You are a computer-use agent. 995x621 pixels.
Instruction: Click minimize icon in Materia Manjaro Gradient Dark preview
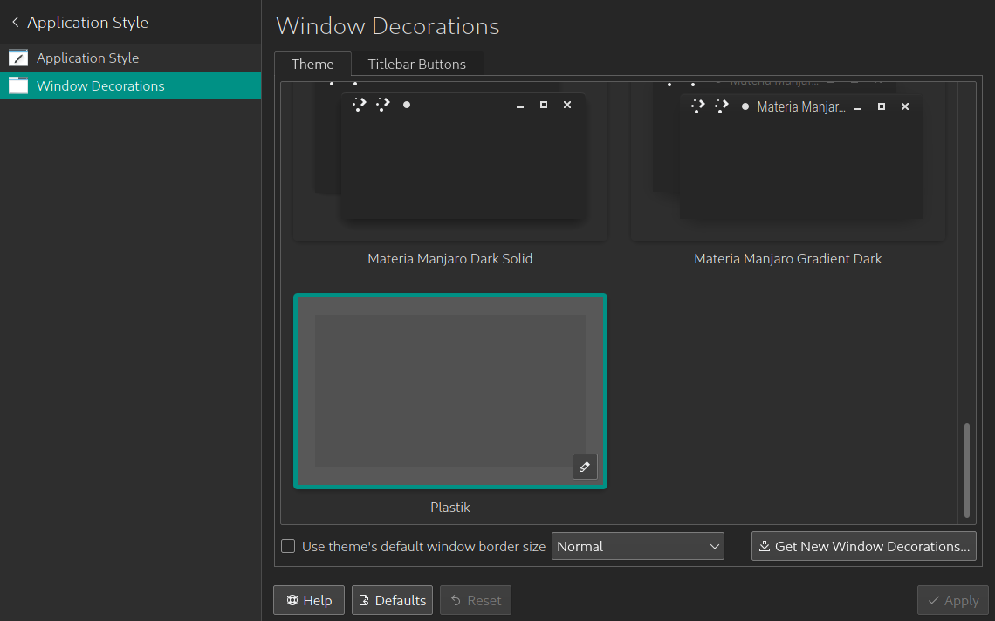858,108
